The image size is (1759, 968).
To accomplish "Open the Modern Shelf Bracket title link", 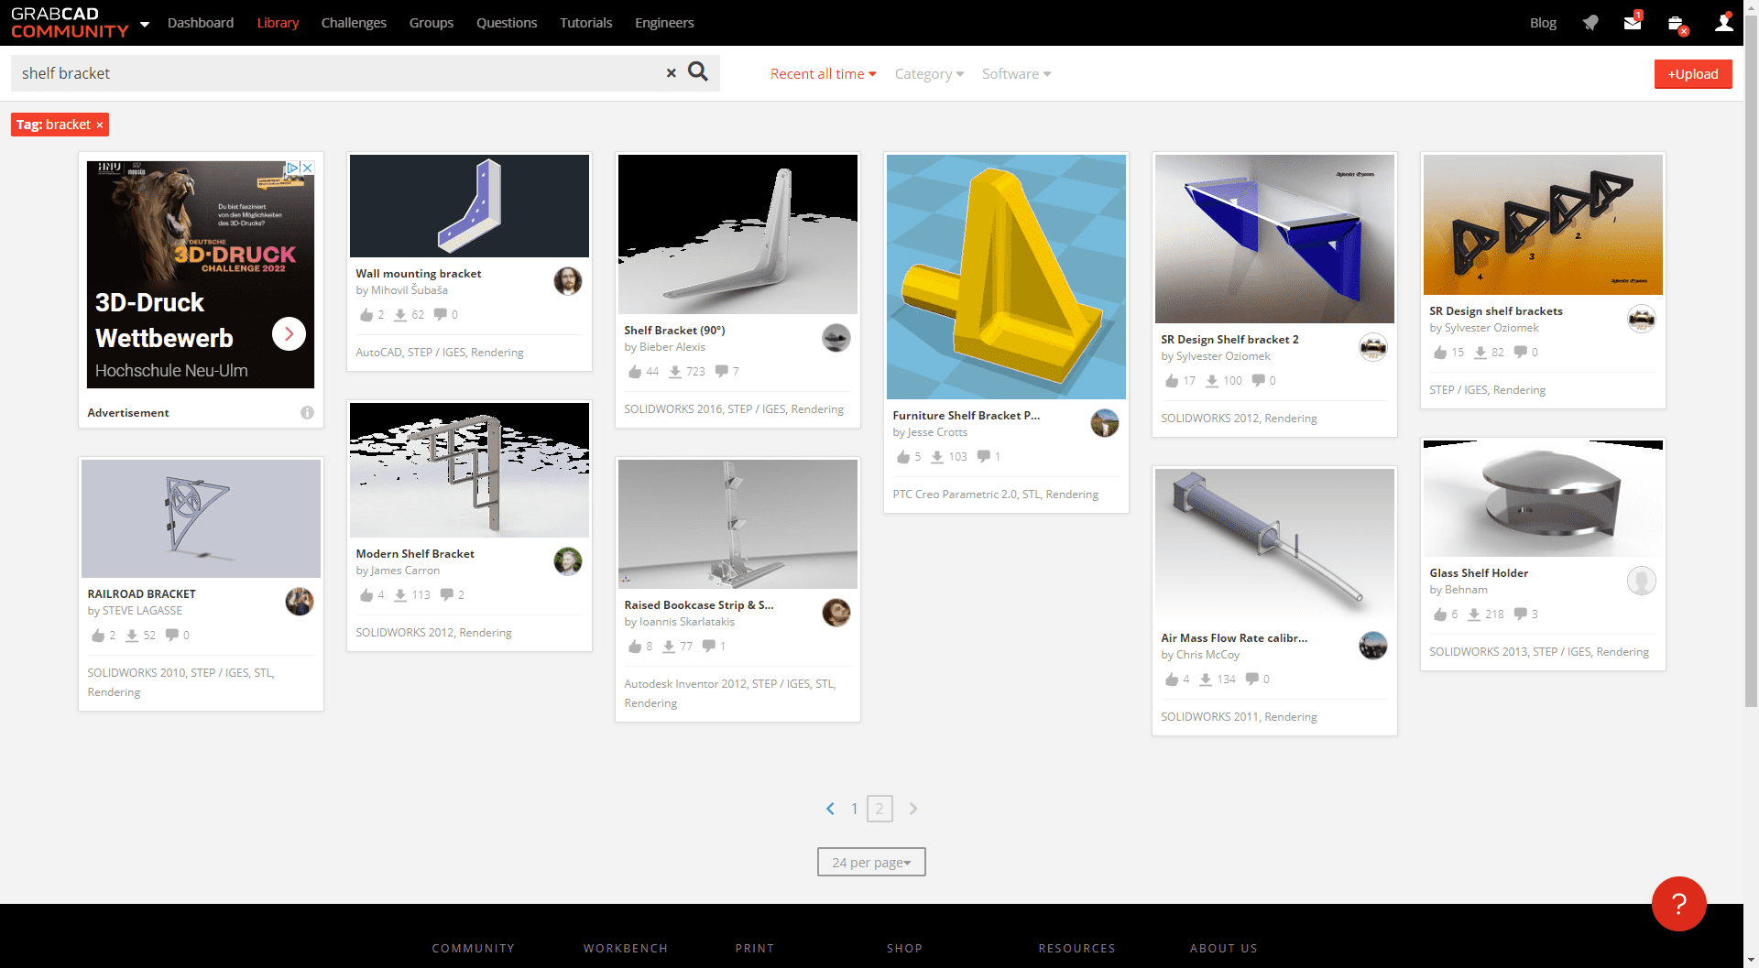I will [415, 554].
